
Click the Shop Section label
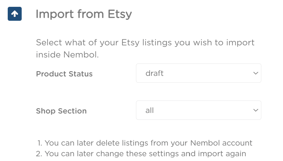[61, 111]
